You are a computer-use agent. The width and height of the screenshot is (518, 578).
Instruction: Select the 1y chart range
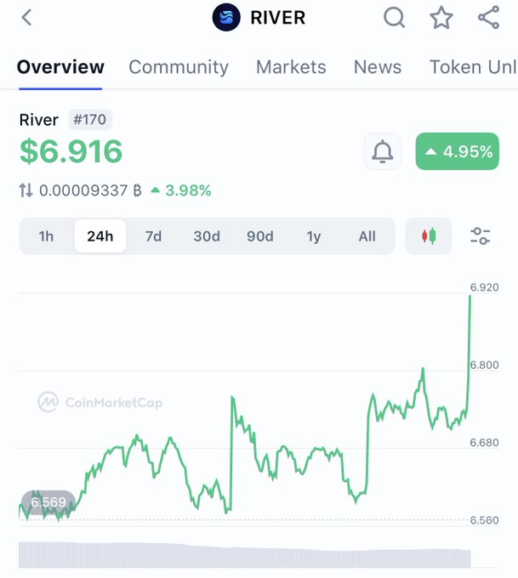pyautogui.click(x=314, y=236)
